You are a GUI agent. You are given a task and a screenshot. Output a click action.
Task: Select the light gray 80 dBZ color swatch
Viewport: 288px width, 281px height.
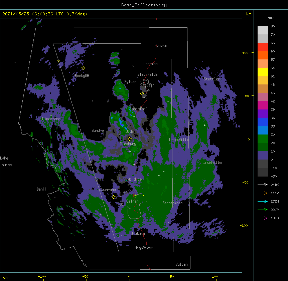point(263,30)
